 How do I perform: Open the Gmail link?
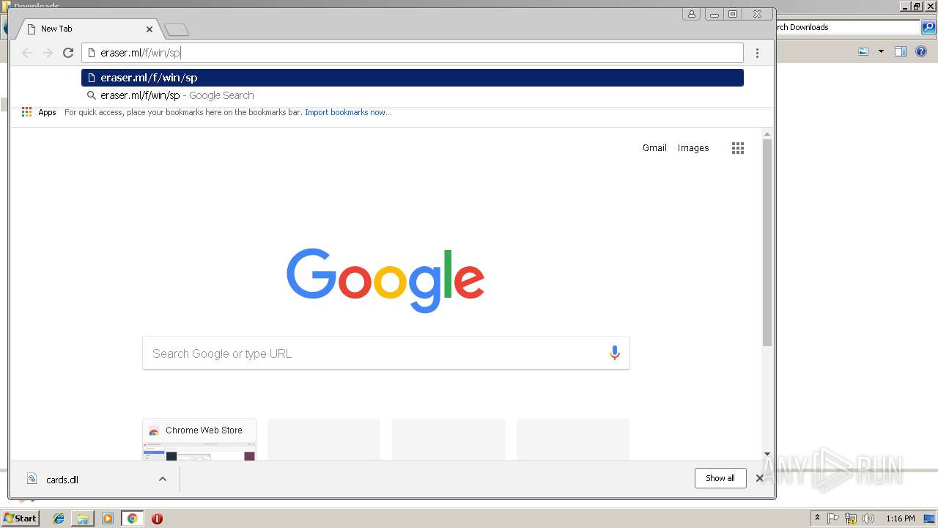(654, 148)
